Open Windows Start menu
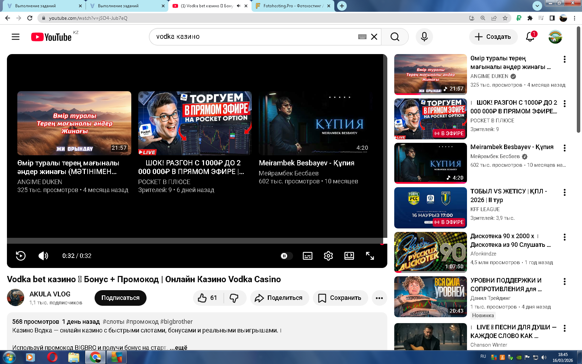The width and height of the screenshot is (582, 364). (x=9, y=357)
